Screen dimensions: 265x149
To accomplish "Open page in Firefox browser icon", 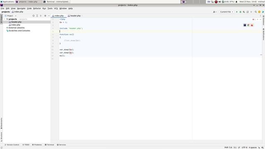I will click(x=252, y=25).
